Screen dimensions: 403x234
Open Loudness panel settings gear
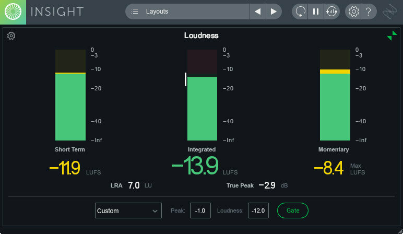point(11,36)
